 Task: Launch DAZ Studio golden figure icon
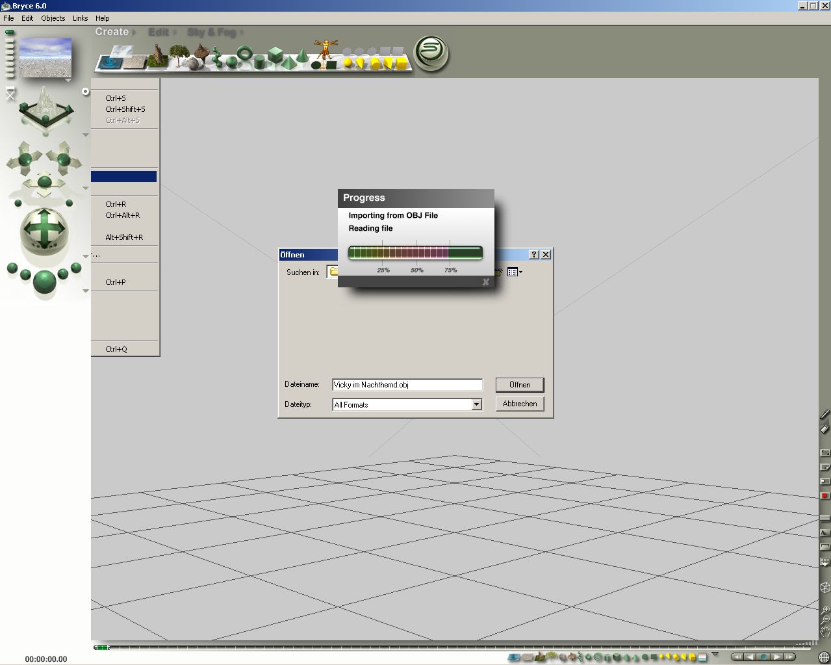326,49
